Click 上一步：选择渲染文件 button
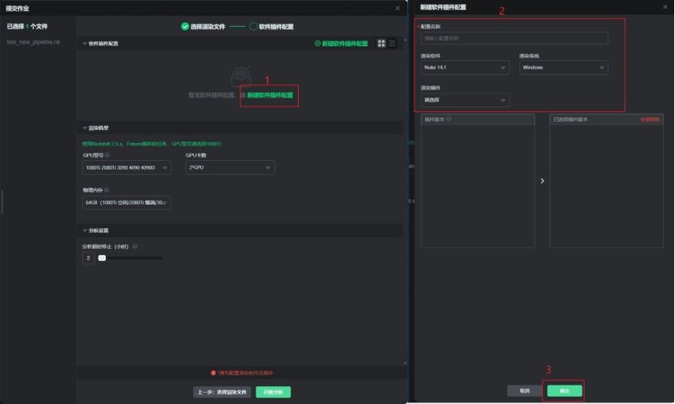675x404 pixels. (222, 392)
